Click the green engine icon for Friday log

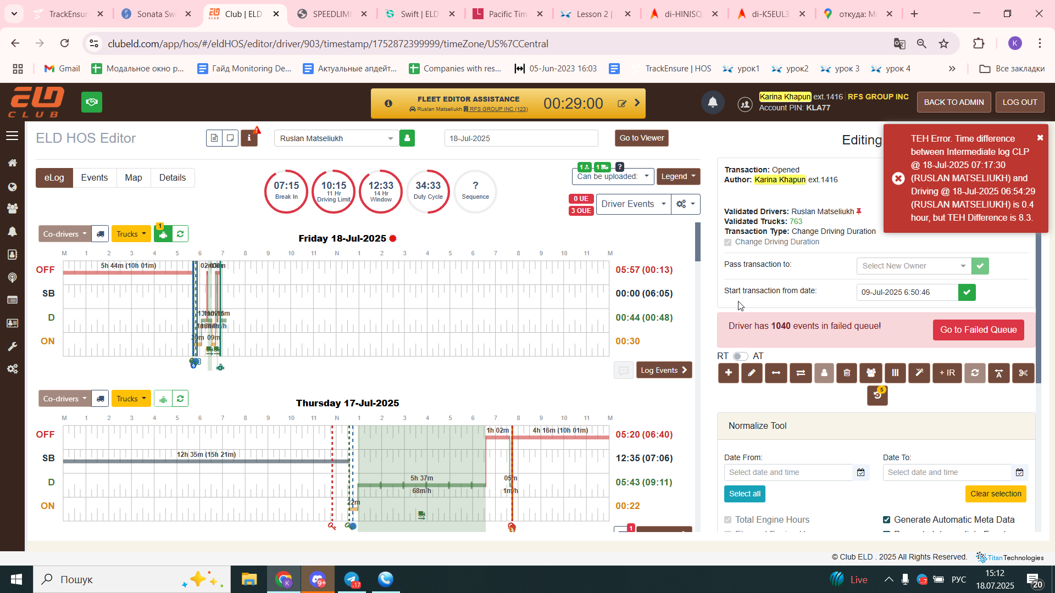pos(163,234)
